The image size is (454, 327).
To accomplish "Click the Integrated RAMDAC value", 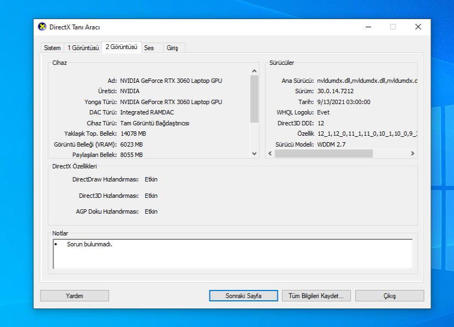I will pos(147,112).
